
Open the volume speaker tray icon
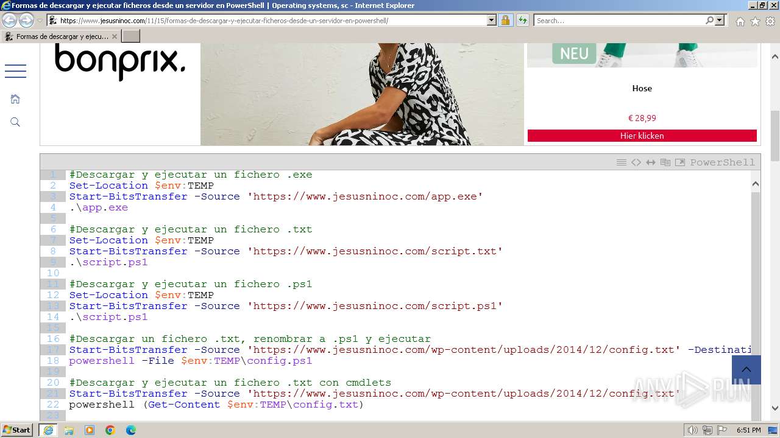pos(693,430)
